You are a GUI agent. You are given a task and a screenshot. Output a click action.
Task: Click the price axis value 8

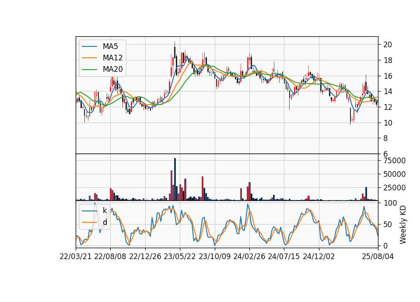385,139
